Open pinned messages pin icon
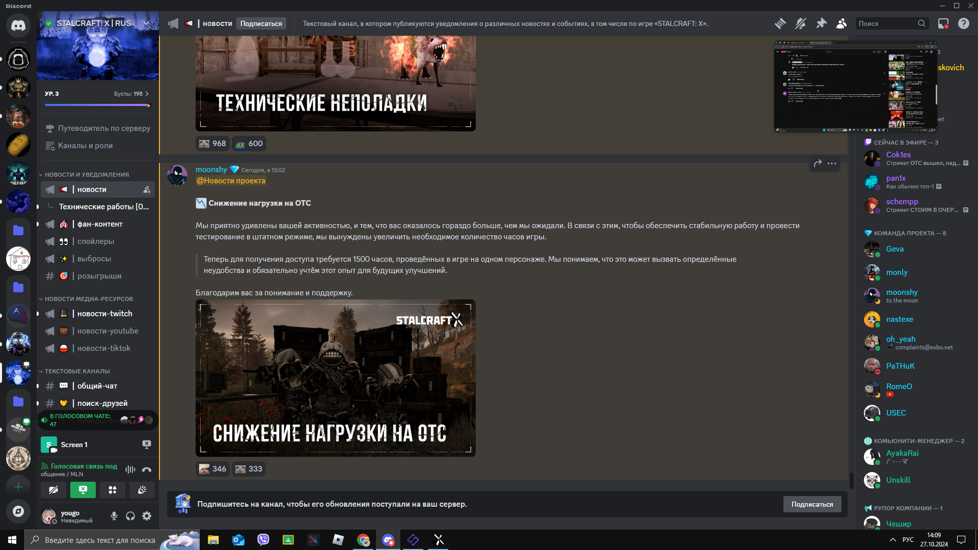Image resolution: width=978 pixels, height=550 pixels. (821, 23)
